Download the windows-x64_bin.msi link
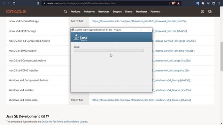The width and height of the screenshot is (223, 125). 136,100
